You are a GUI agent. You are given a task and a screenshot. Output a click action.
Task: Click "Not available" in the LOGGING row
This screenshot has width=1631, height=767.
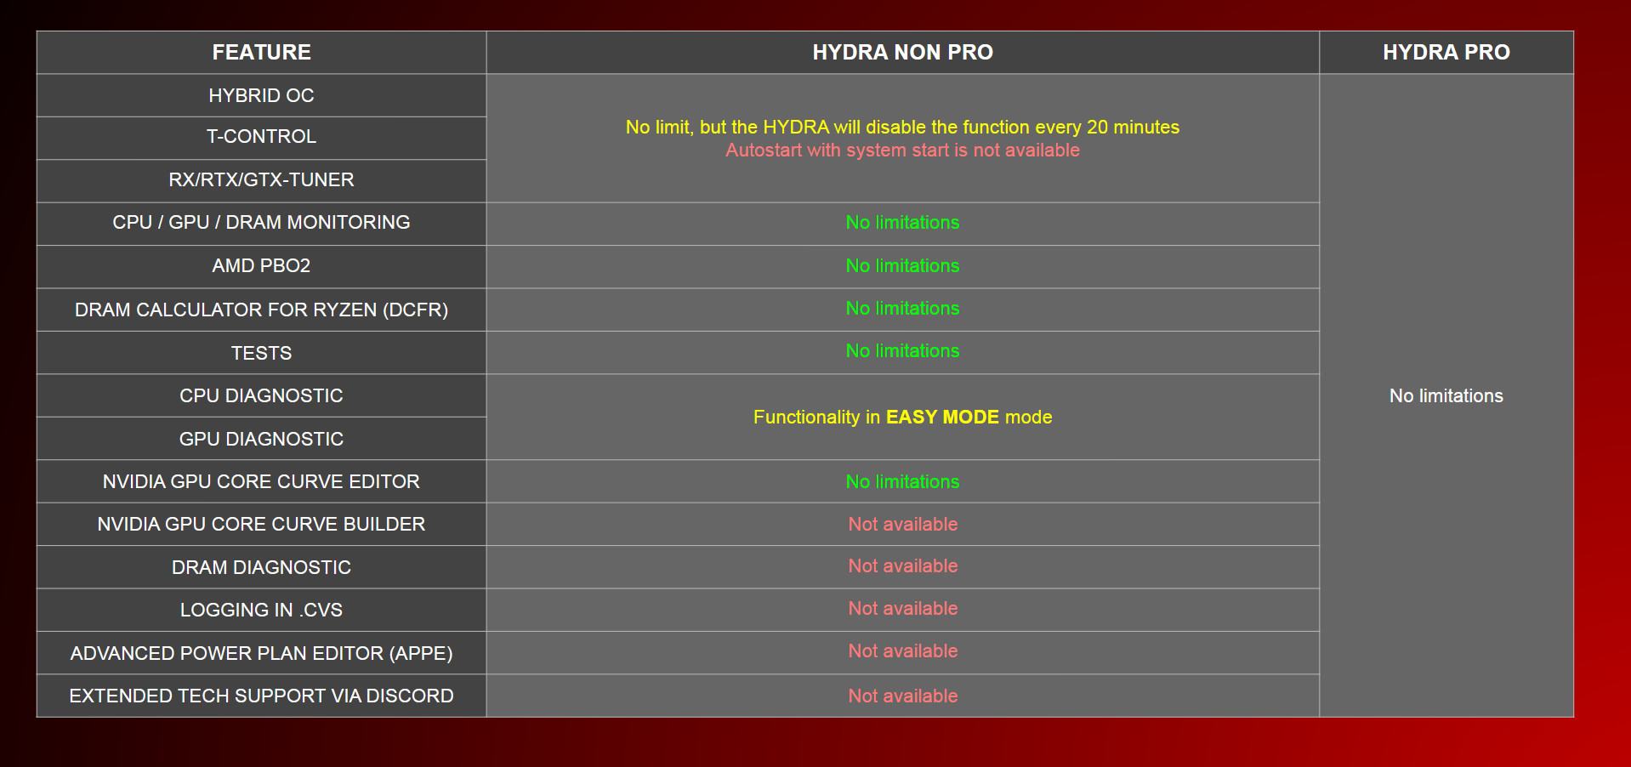click(x=902, y=609)
